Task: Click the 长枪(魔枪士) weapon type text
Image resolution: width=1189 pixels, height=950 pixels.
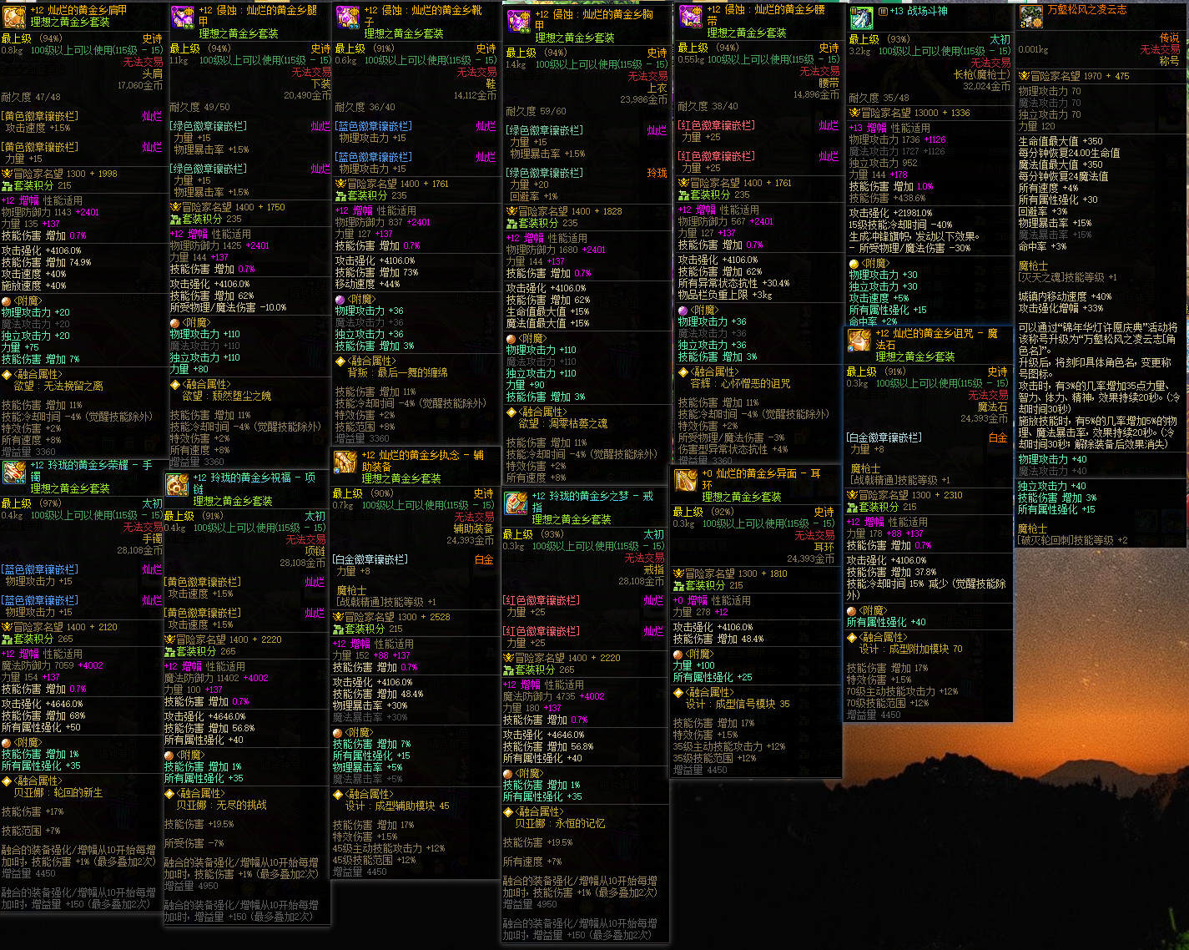Action: pyautogui.click(x=982, y=74)
